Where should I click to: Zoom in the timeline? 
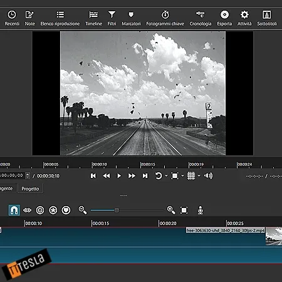(x=171, y=210)
